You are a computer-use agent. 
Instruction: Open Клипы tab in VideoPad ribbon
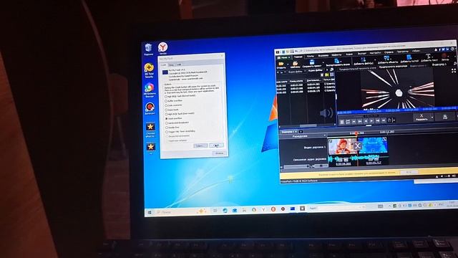coord(311,57)
